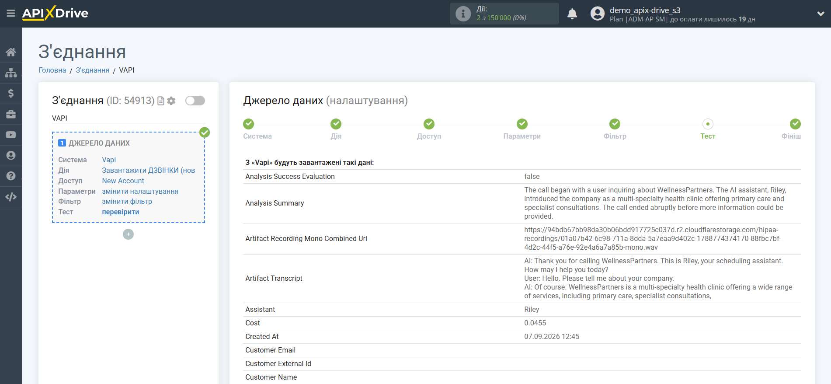Open the New Account access link
Viewport: 831px width, 384px height.
pyautogui.click(x=123, y=181)
